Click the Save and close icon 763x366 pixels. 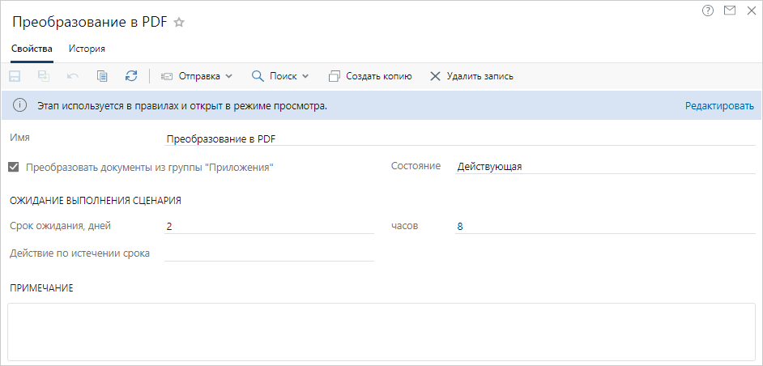pyautogui.click(x=44, y=76)
